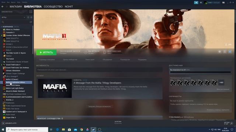The width and height of the screenshot is (236, 132).
Task: Open the support link
Action: point(142,59)
